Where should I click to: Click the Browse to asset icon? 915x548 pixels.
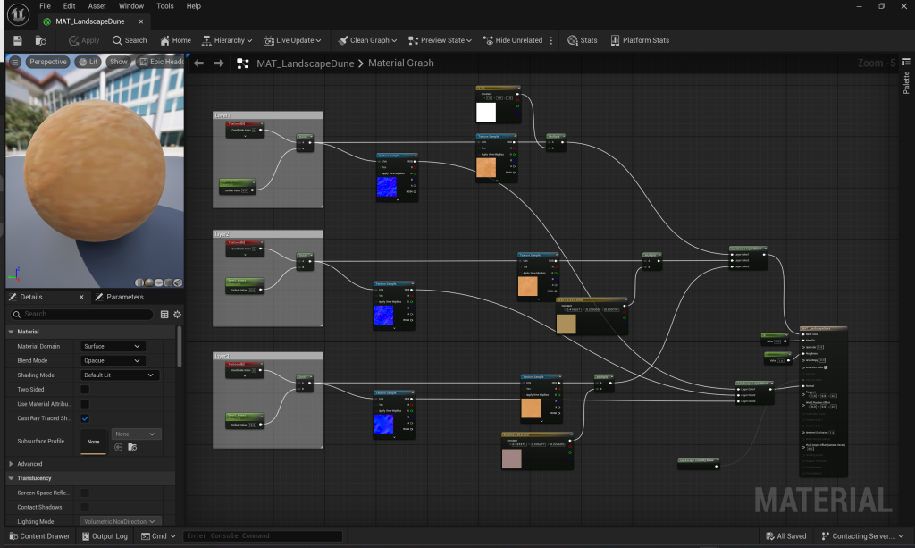click(x=41, y=40)
